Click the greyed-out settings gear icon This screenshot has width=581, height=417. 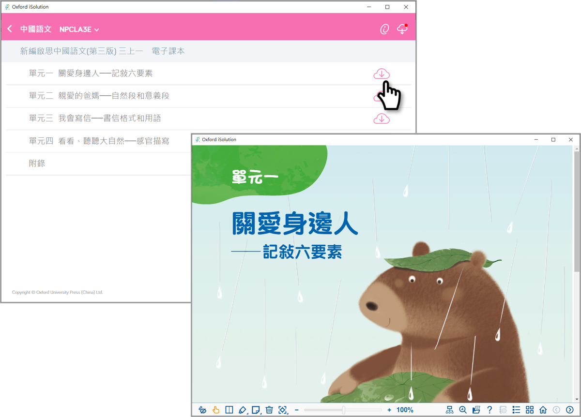click(x=503, y=410)
